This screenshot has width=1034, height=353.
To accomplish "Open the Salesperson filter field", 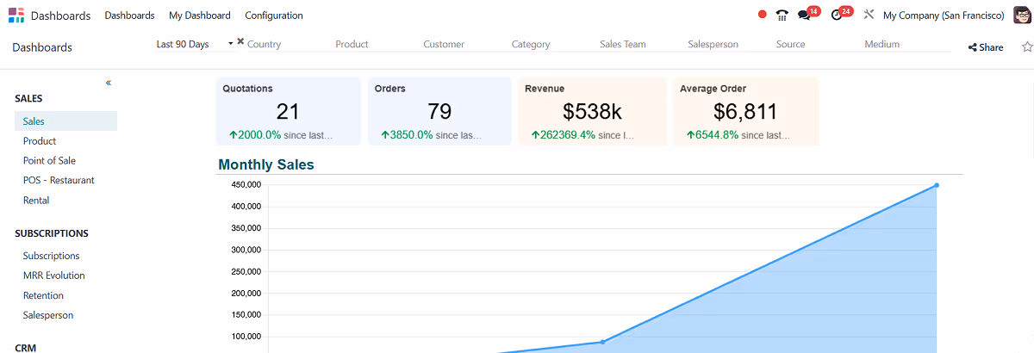I will tap(726, 44).
